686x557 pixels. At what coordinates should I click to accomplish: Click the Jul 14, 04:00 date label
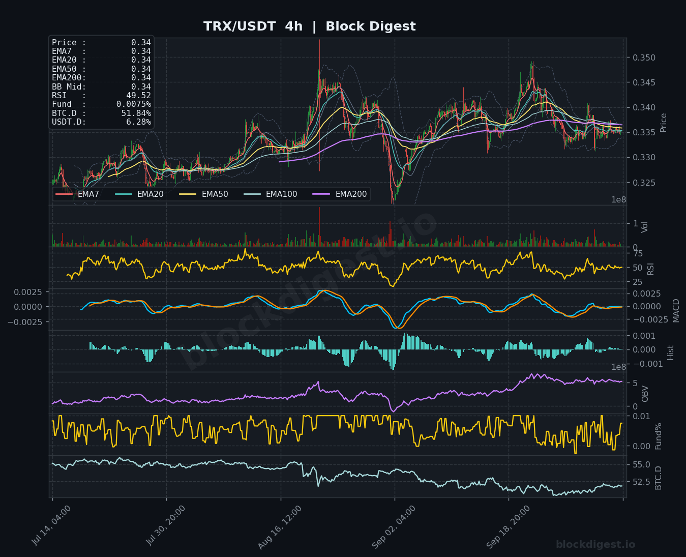click(x=51, y=525)
